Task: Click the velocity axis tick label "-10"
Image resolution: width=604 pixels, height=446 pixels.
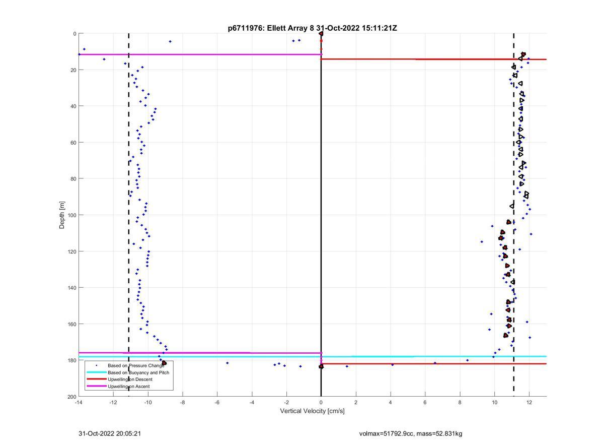Action: click(x=148, y=403)
